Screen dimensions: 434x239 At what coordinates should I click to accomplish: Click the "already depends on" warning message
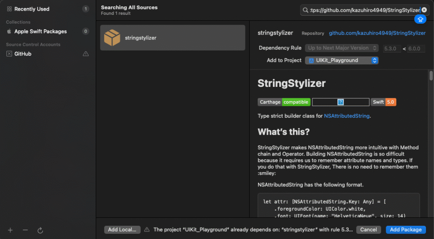click(x=253, y=230)
